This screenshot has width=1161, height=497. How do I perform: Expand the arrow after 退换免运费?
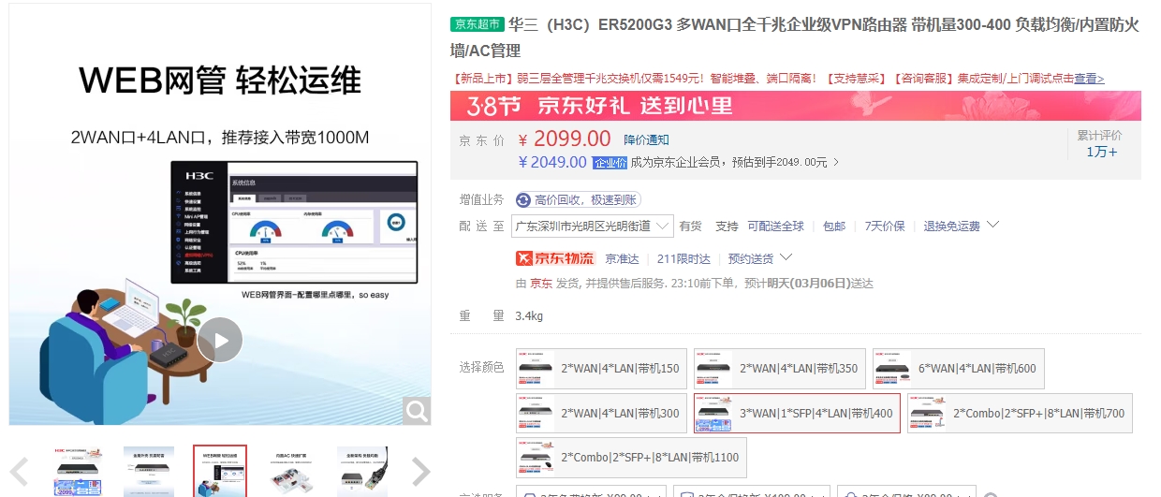[x=993, y=226]
